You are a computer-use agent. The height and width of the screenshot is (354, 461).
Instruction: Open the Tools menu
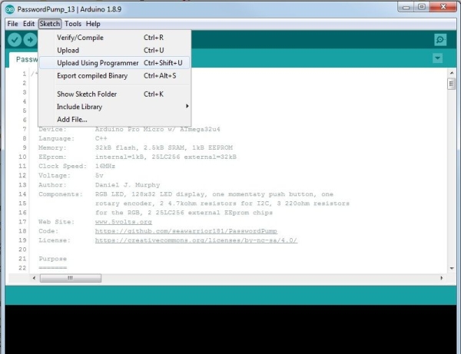[x=73, y=24]
